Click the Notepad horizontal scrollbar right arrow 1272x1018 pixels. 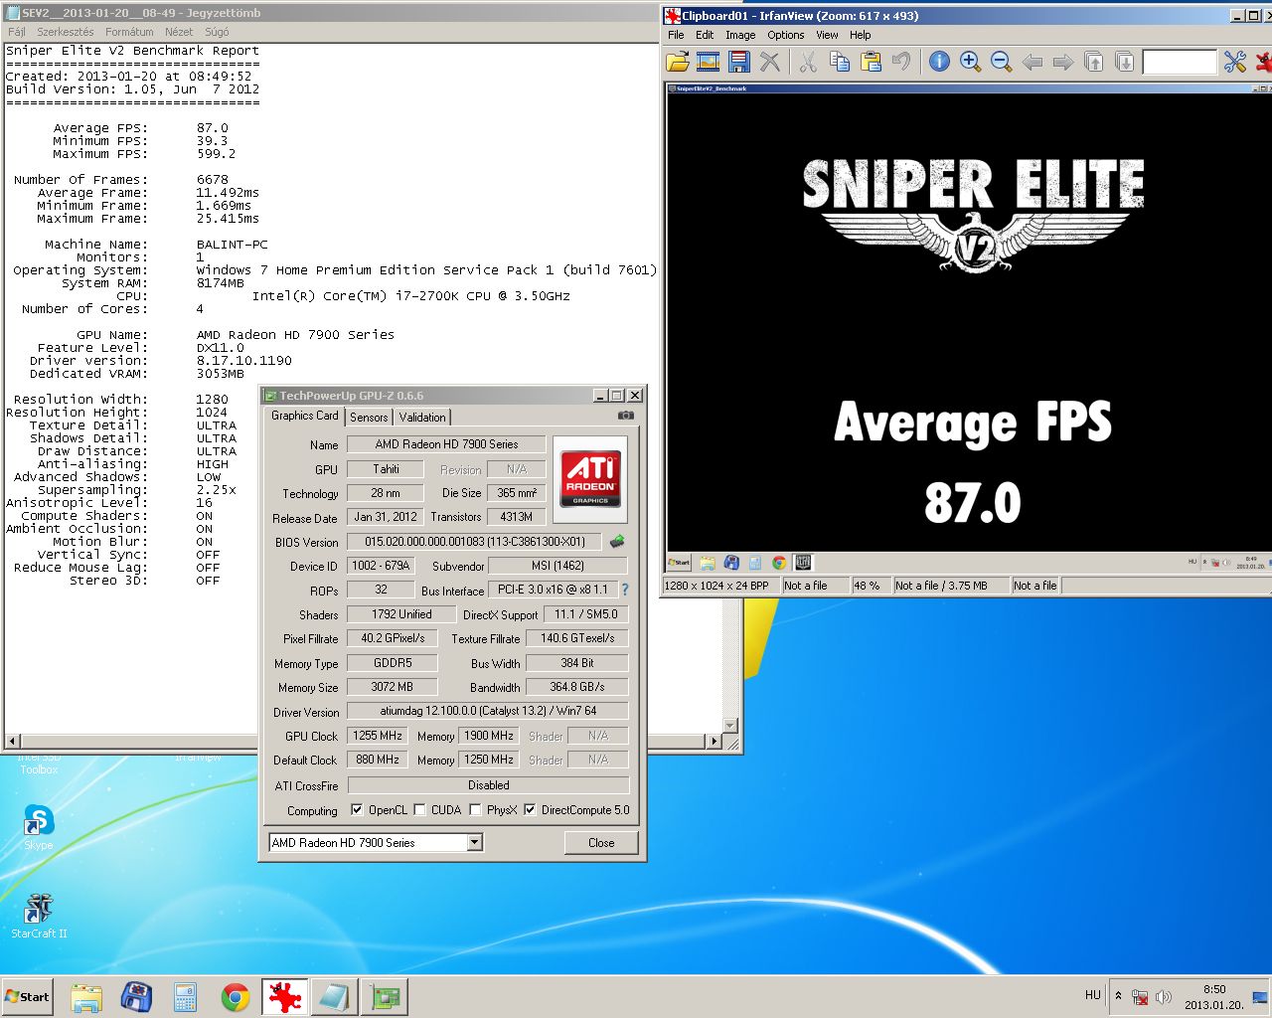click(714, 741)
